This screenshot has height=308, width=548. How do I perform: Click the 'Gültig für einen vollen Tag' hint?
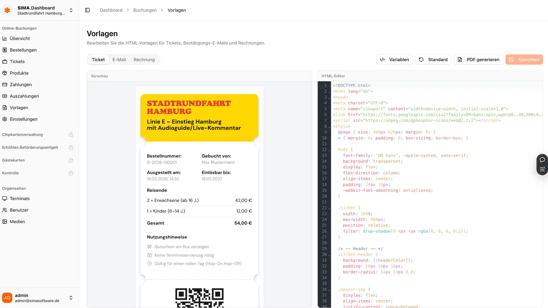[198, 264]
